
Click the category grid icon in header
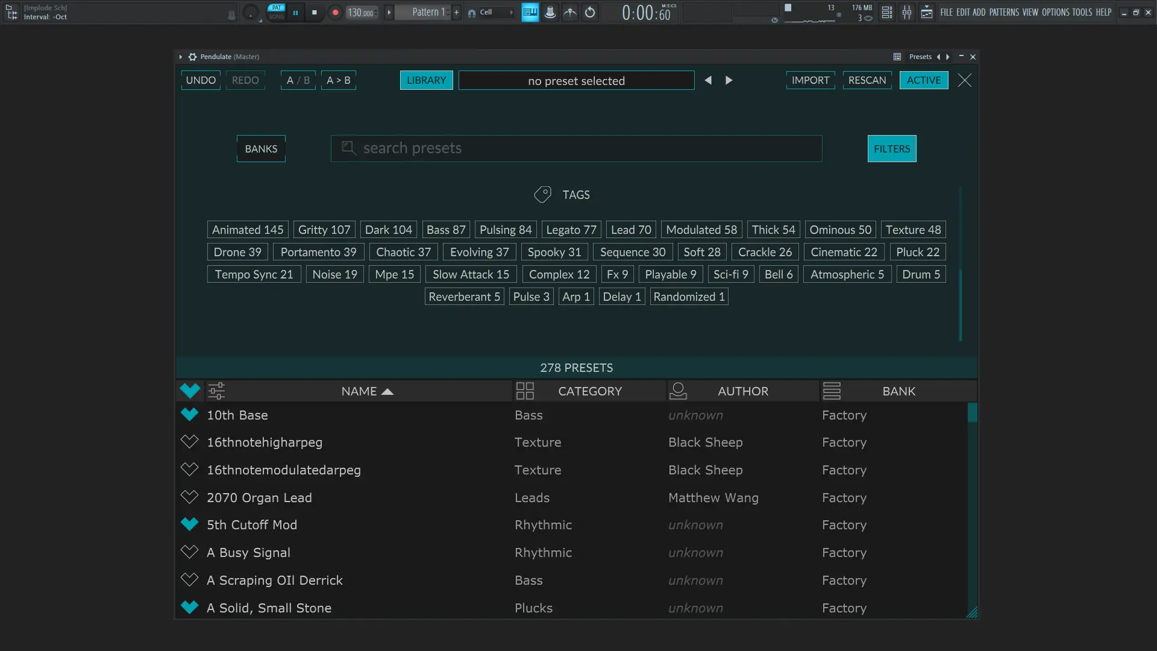pos(525,391)
